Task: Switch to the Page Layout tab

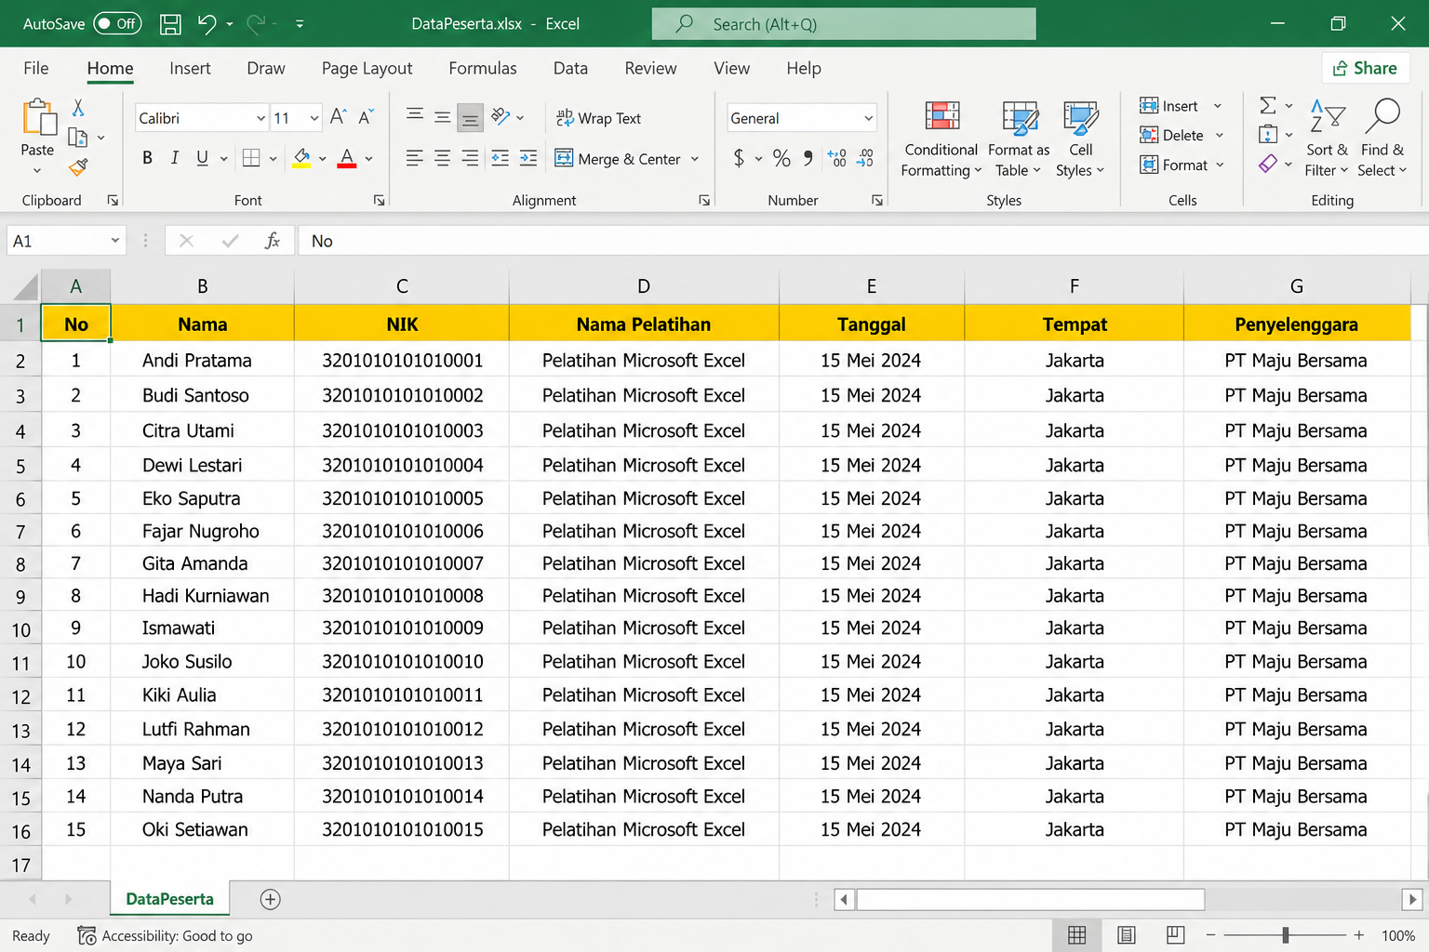Action: 367,68
